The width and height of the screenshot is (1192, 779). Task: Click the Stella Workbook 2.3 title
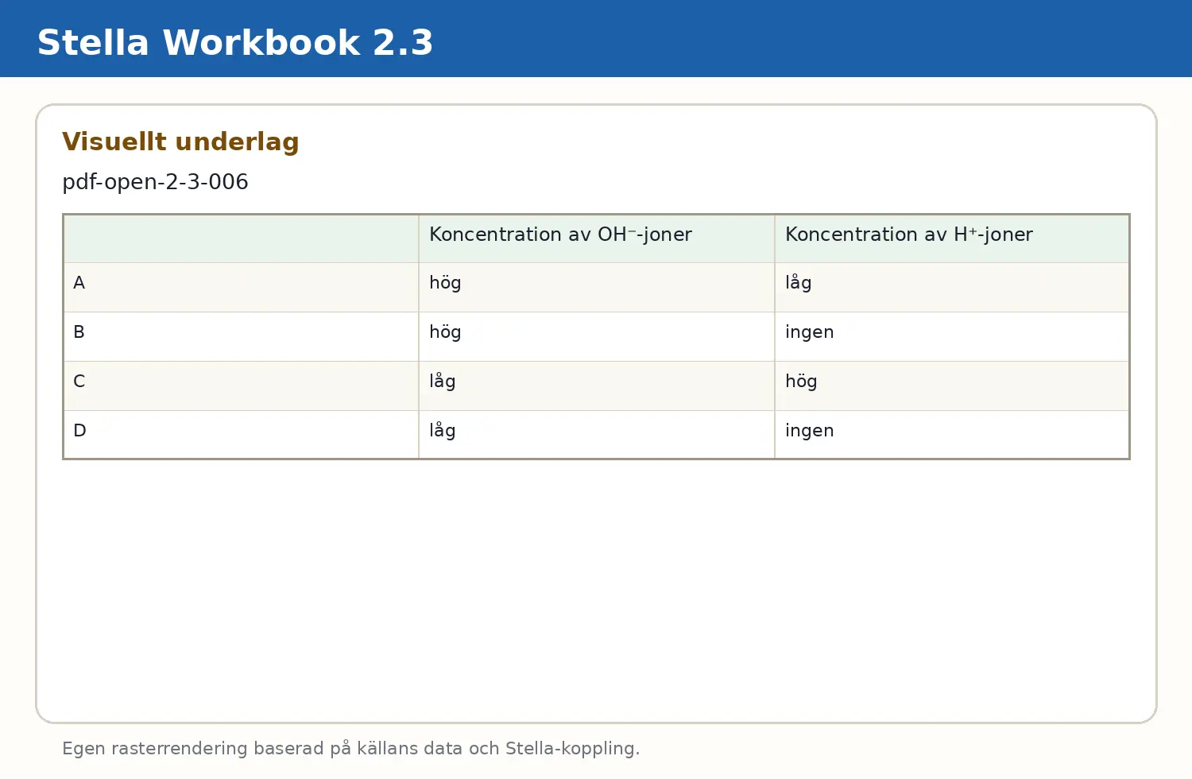(235, 43)
